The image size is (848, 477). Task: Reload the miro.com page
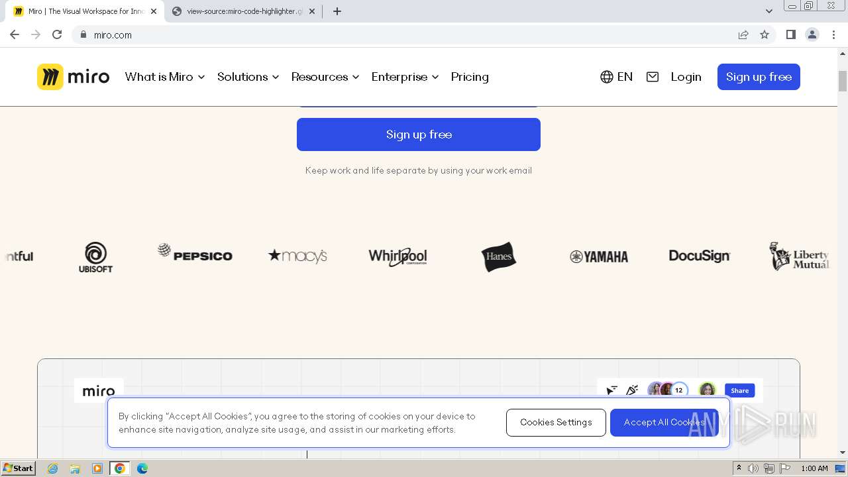[x=57, y=34]
